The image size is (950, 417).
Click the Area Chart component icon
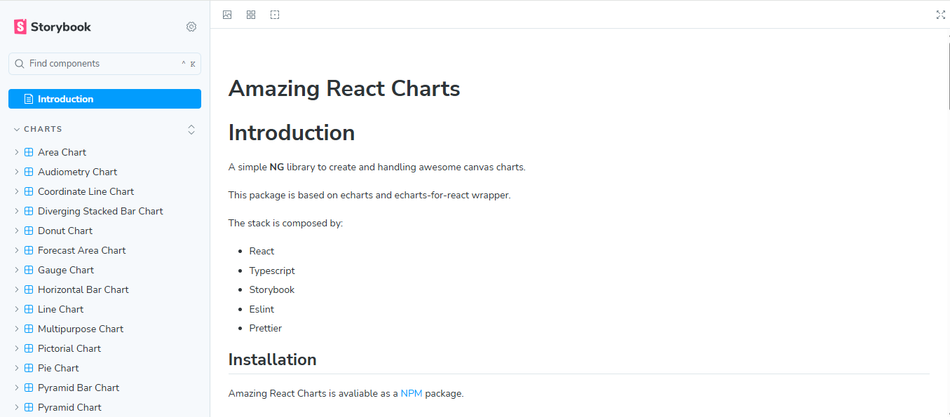point(29,152)
